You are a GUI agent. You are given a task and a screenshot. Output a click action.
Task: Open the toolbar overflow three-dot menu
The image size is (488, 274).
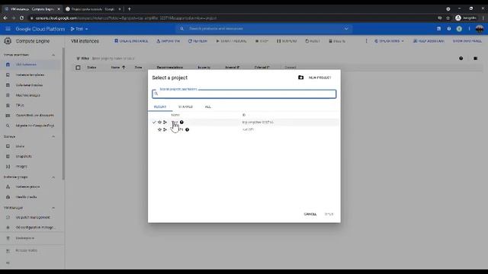tap(366, 41)
